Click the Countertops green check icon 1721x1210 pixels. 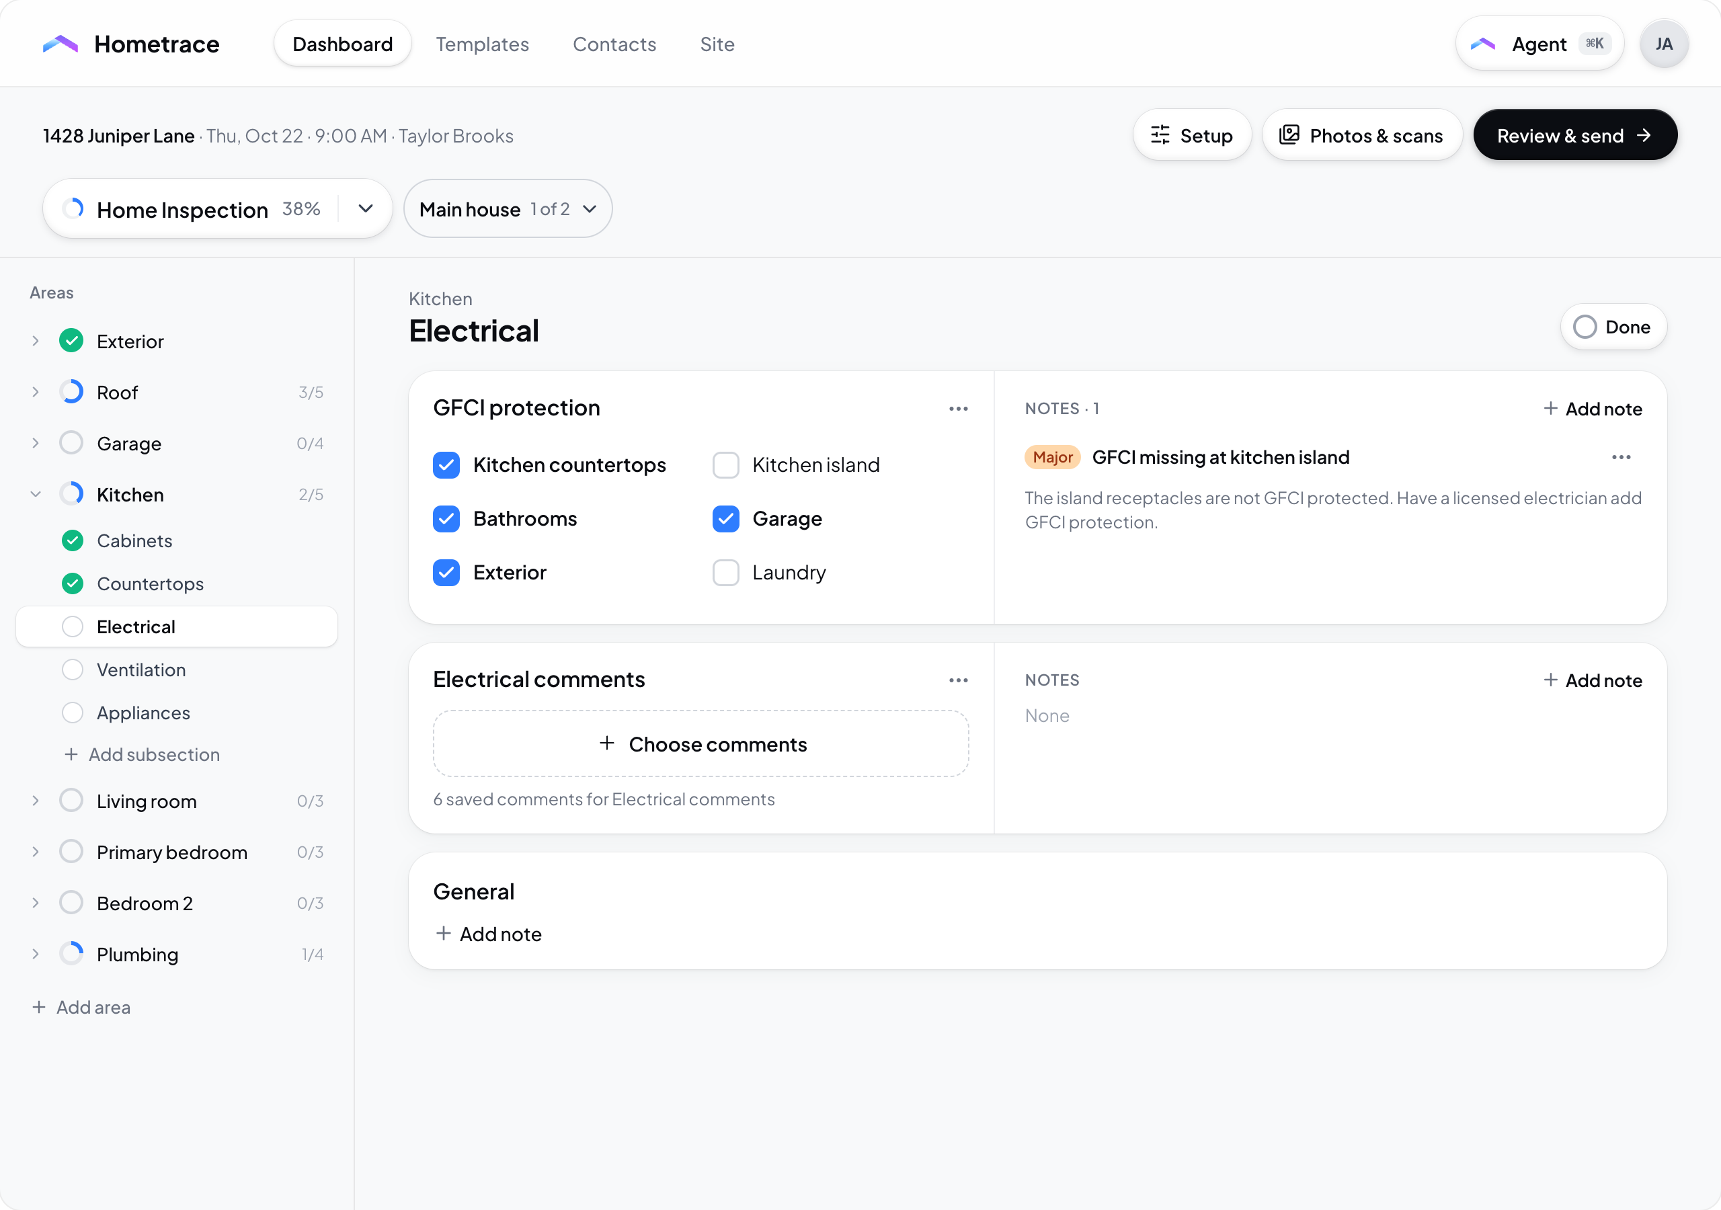point(73,583)
